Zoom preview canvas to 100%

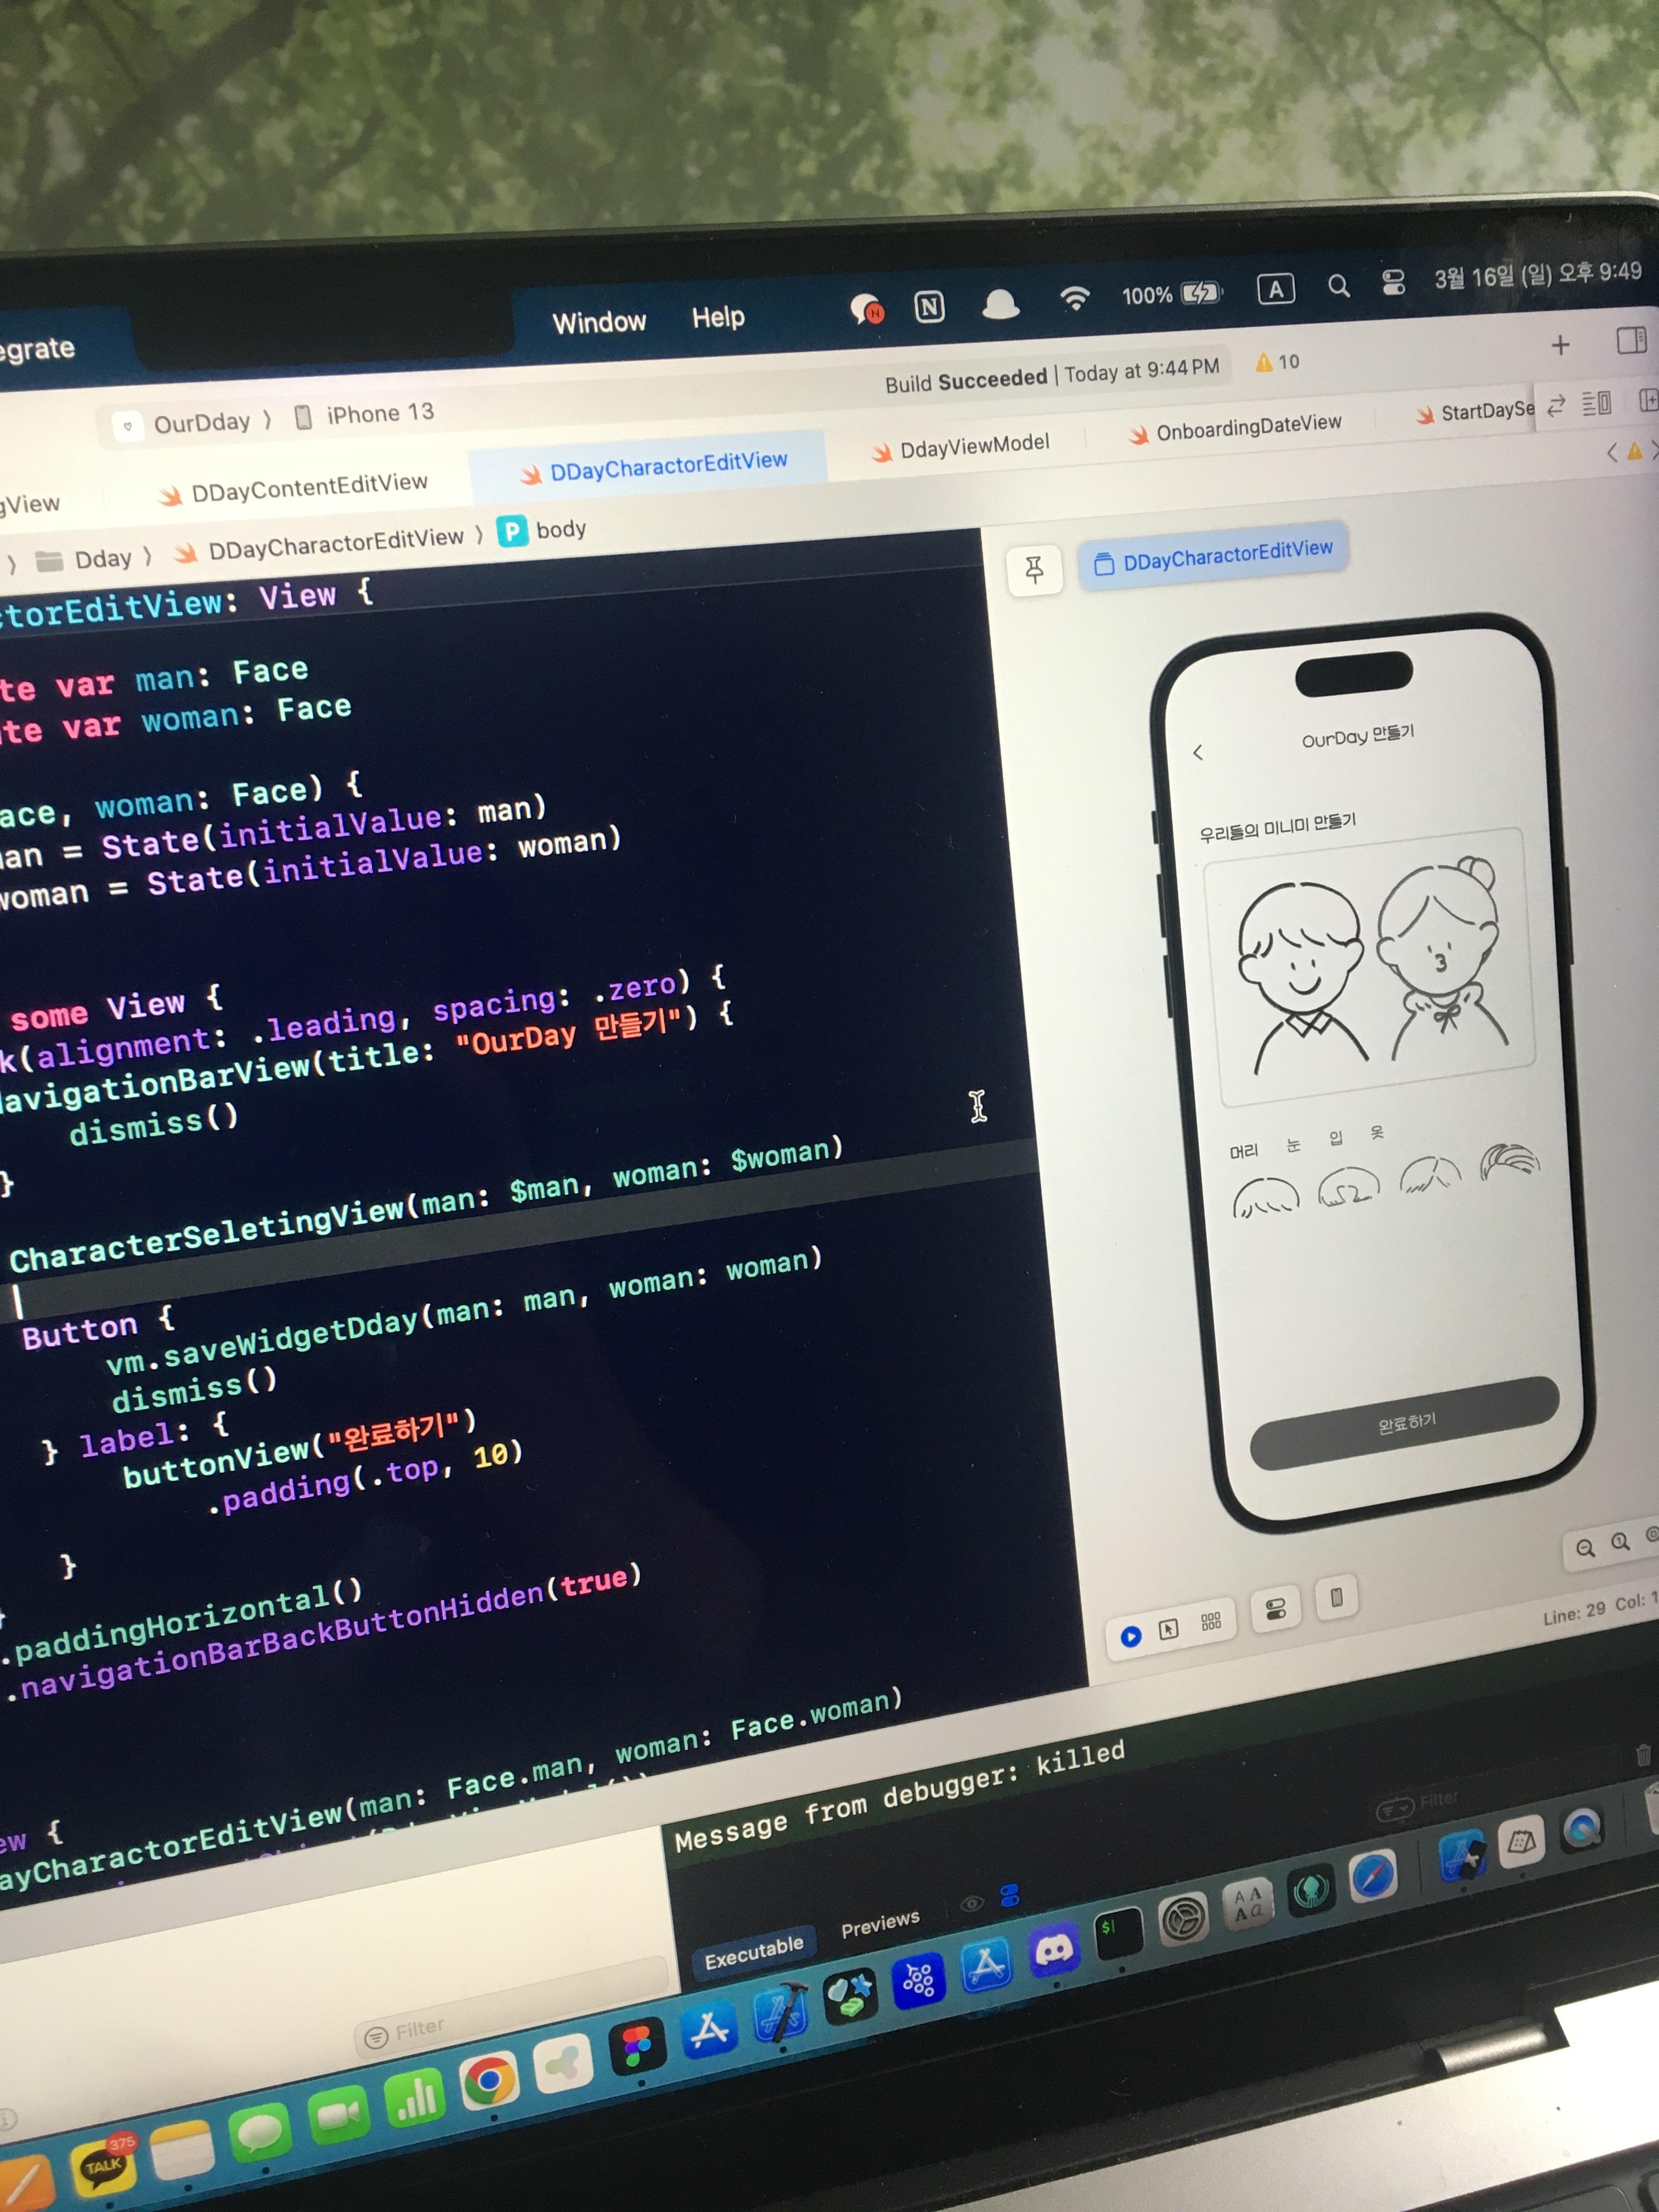pos(1620,1541)
